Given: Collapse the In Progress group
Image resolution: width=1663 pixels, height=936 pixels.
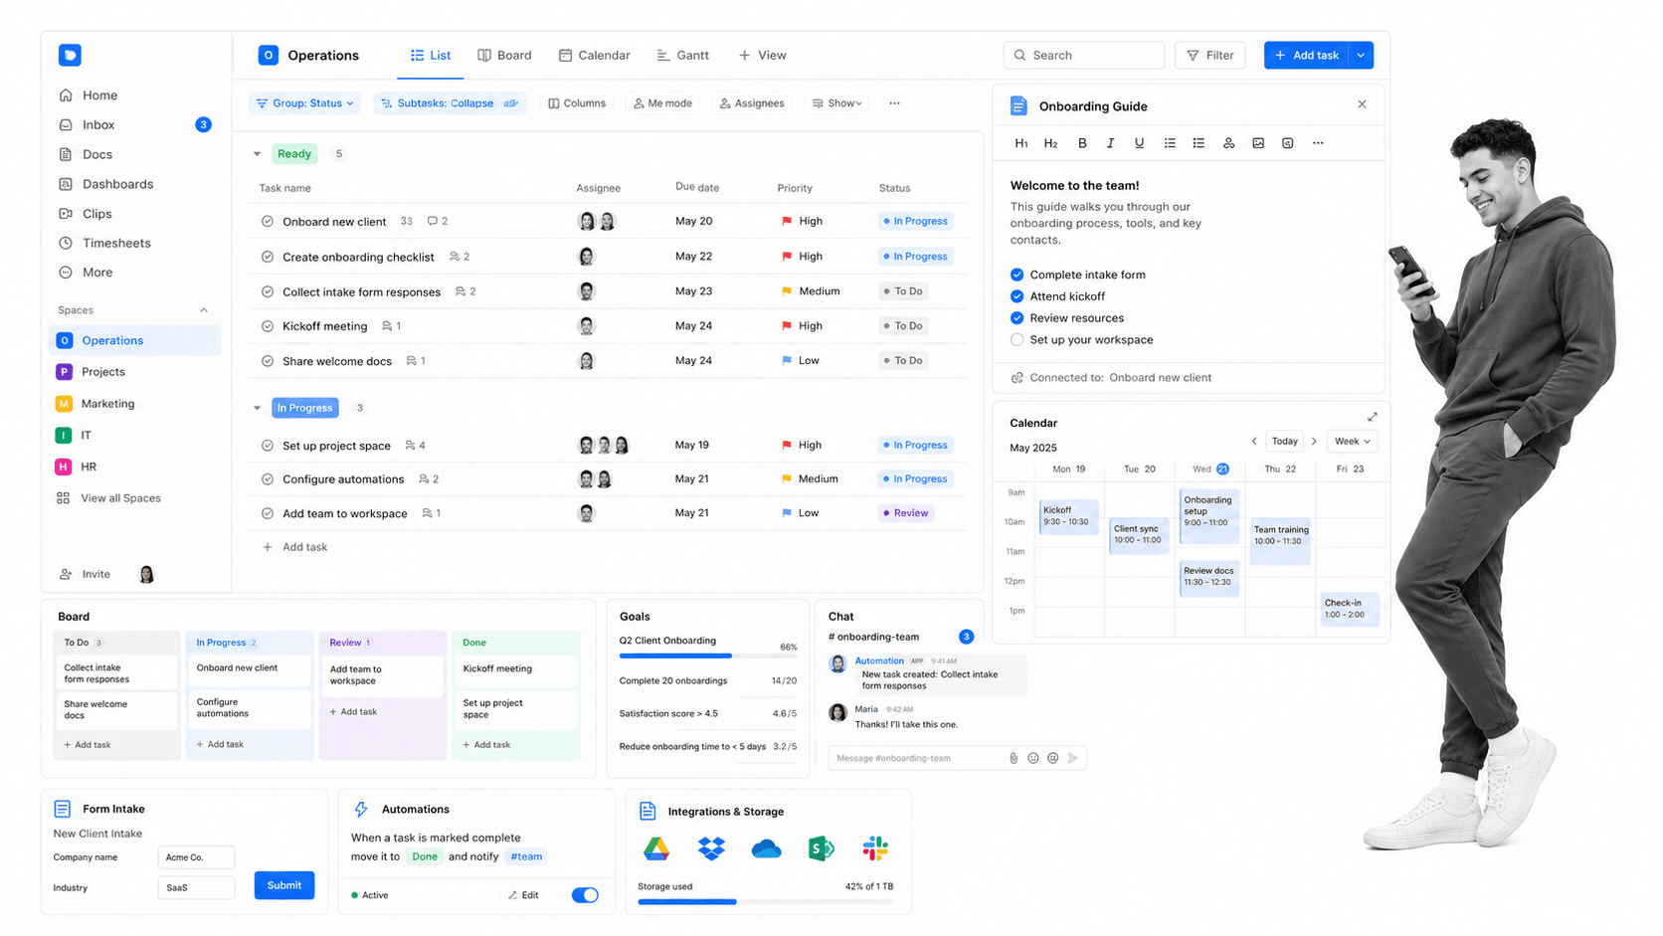Looking at the screenshot, I should point(257,408).
